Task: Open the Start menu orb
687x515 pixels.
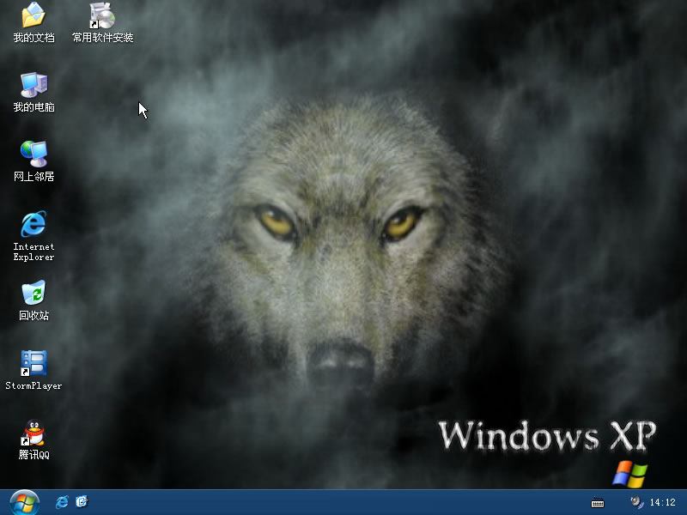Action: pyautogui.click(x=25, y=502)
